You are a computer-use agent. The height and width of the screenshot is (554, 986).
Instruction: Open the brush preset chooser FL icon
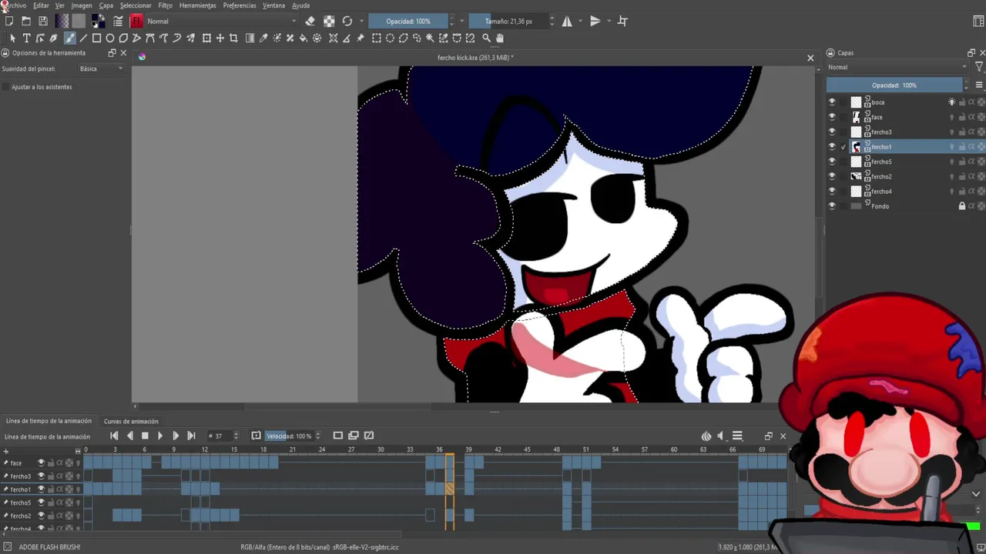[136, 21]
